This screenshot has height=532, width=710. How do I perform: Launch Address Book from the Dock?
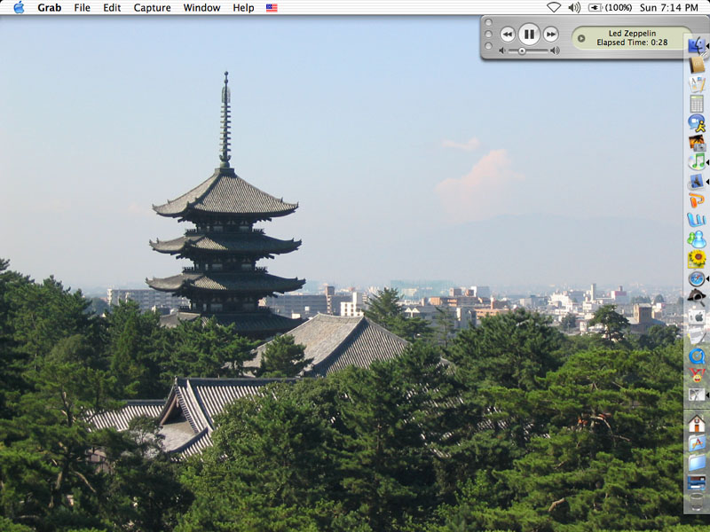697,65
